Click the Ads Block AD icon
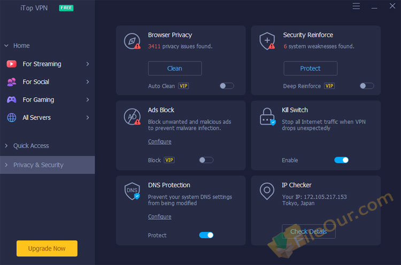The height and width of the screenshot is (265, 401). click(x=132, y=117)
